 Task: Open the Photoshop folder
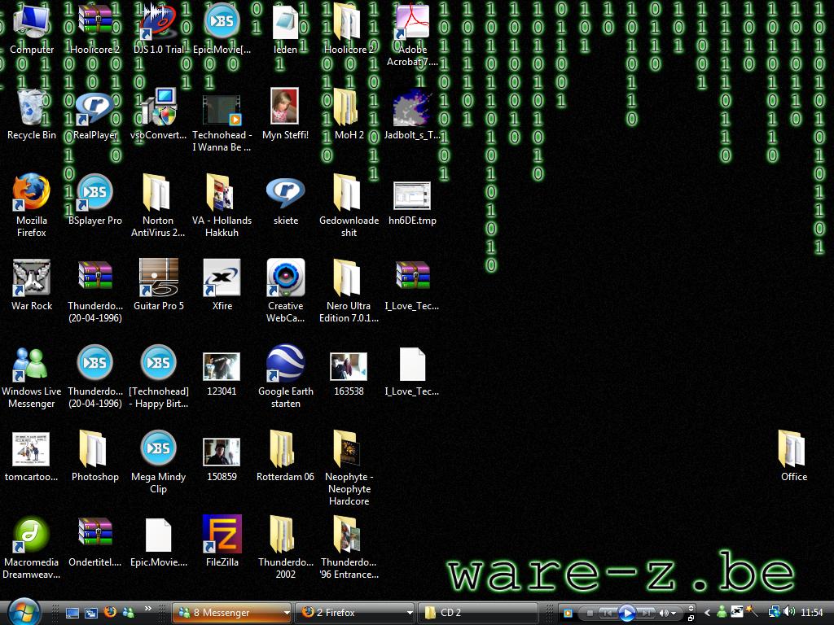(x=95, y=456)
